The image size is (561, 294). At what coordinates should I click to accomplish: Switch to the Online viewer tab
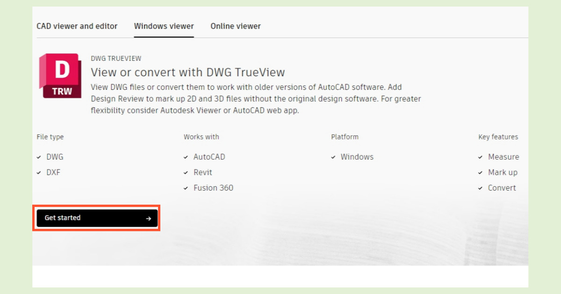point(236,26)
